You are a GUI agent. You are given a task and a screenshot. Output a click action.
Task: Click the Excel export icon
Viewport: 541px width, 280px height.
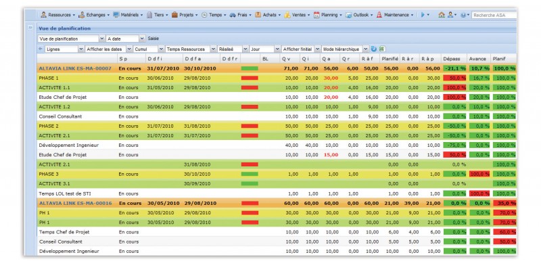(382, 49)
